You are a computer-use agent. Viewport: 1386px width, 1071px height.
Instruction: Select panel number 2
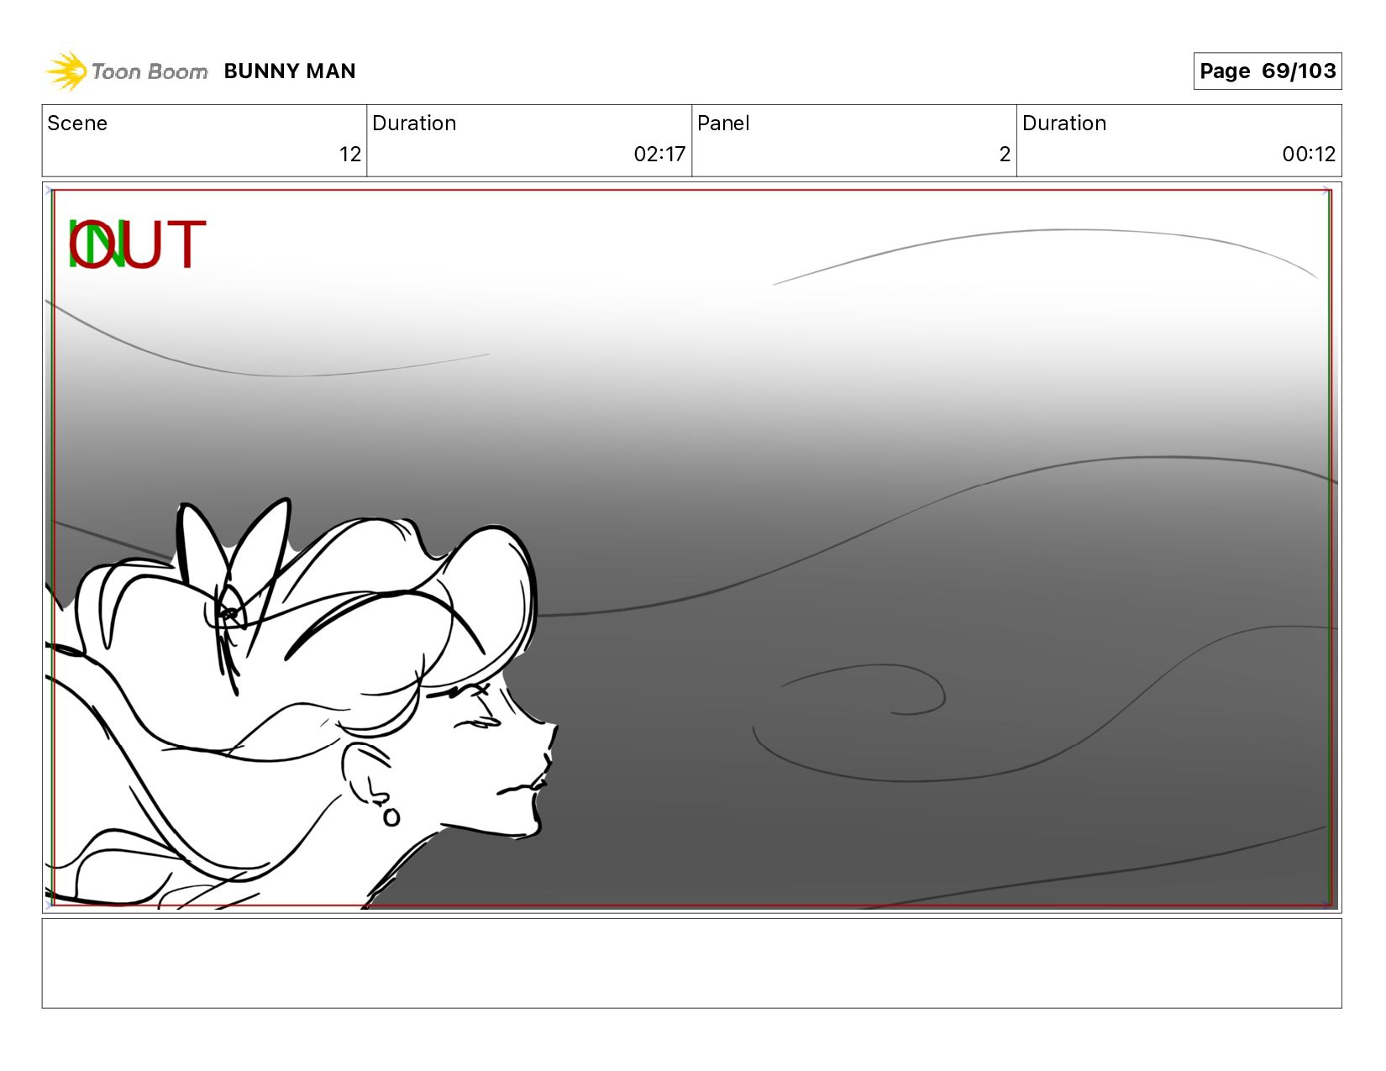click(1005, 155)
